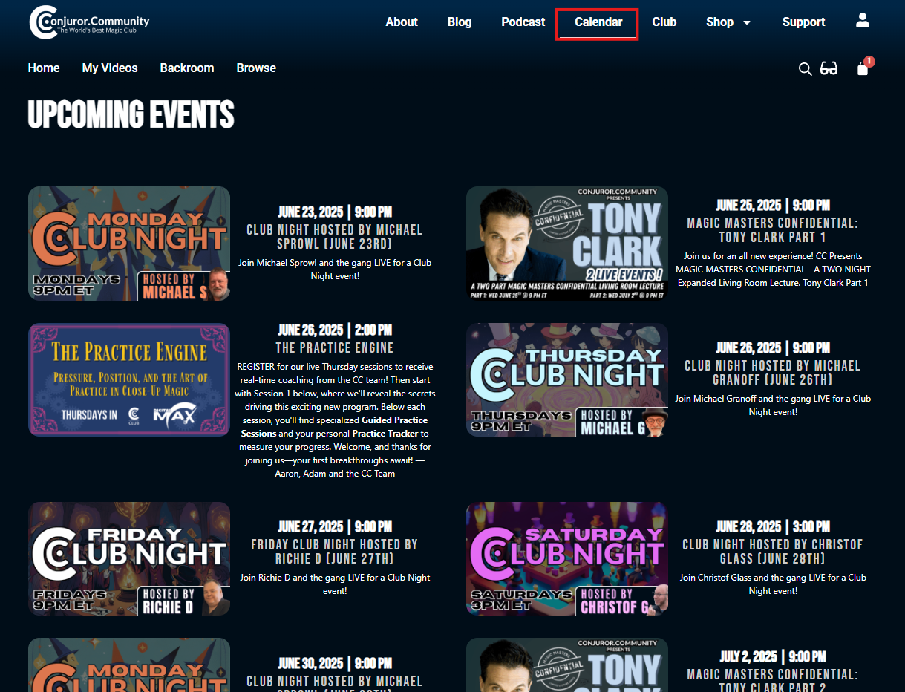Open the Support menu item
The height and width of the screenshot is (692, 905).
click(x=803, y=22)
